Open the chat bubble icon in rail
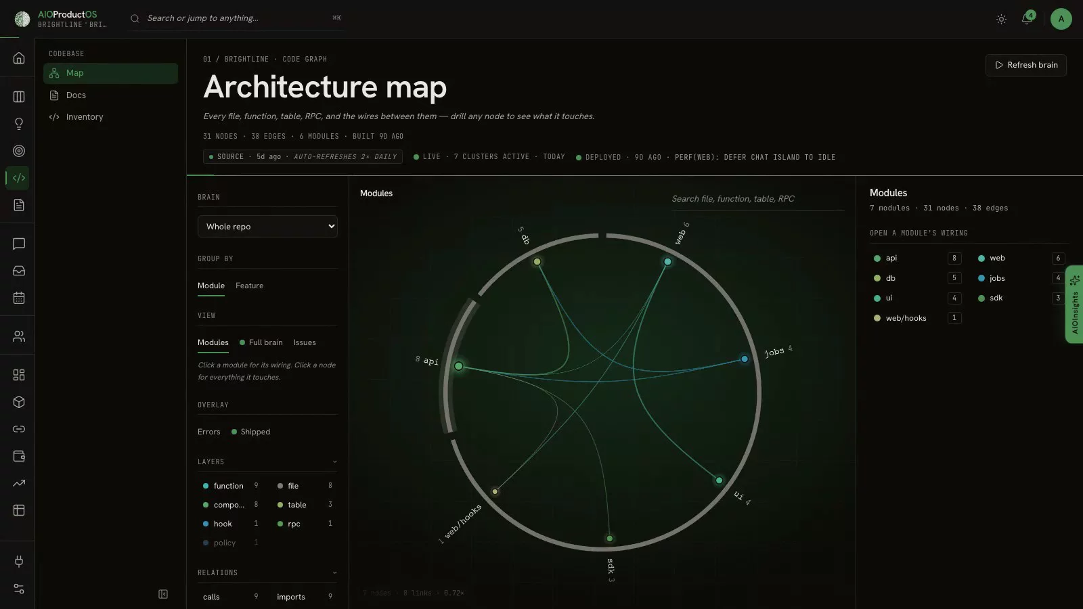1083x609 pixels. [x=19, y=244]
